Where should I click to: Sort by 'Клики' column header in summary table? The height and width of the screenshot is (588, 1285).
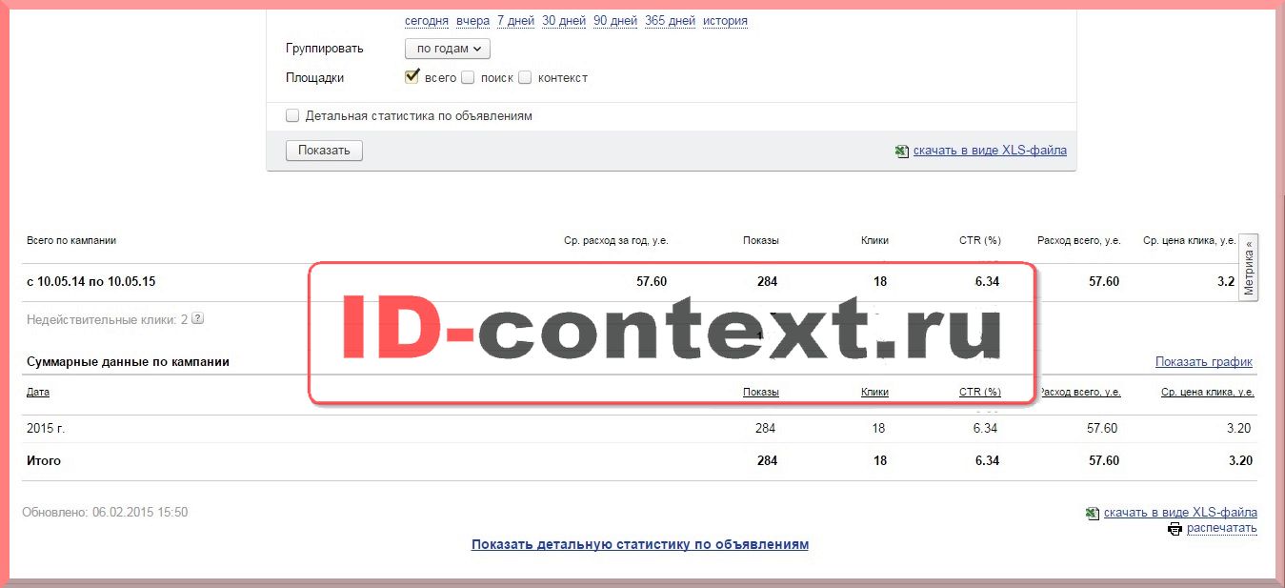point(874,392)
